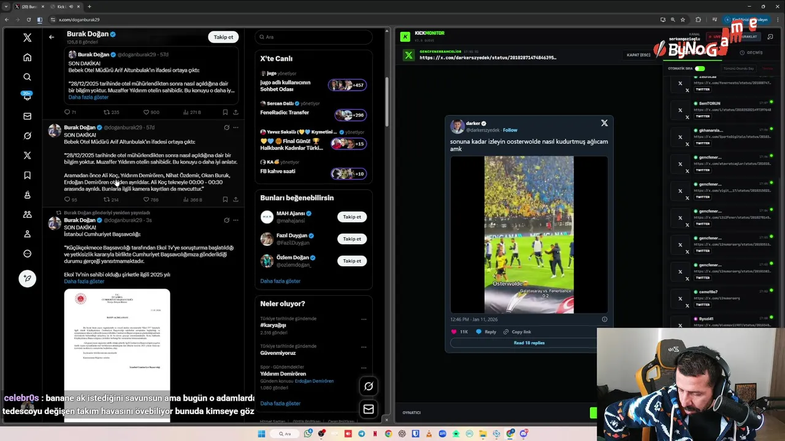This screenshot has height=441, width=785.
Task: Open options for #karyağışı trend
Action: 364,319
